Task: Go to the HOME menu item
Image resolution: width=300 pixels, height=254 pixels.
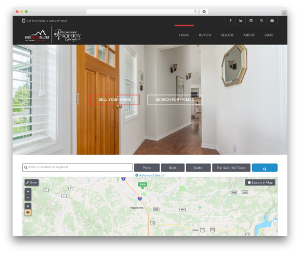Action: 184,35
